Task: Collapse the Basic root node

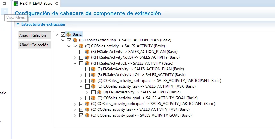Action: (x=57, y=34)
